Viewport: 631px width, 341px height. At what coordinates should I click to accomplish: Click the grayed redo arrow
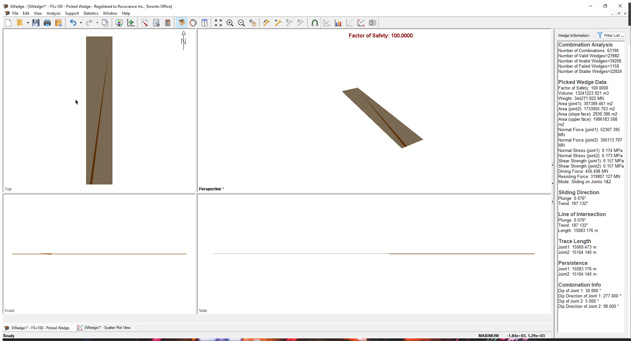pos(89,23)
